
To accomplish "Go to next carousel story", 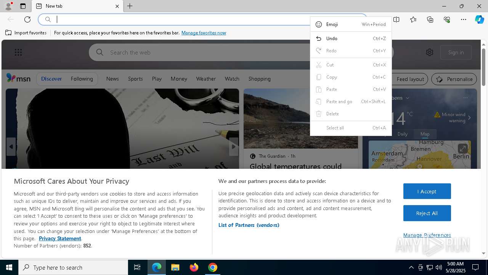I will coord(234,147).
